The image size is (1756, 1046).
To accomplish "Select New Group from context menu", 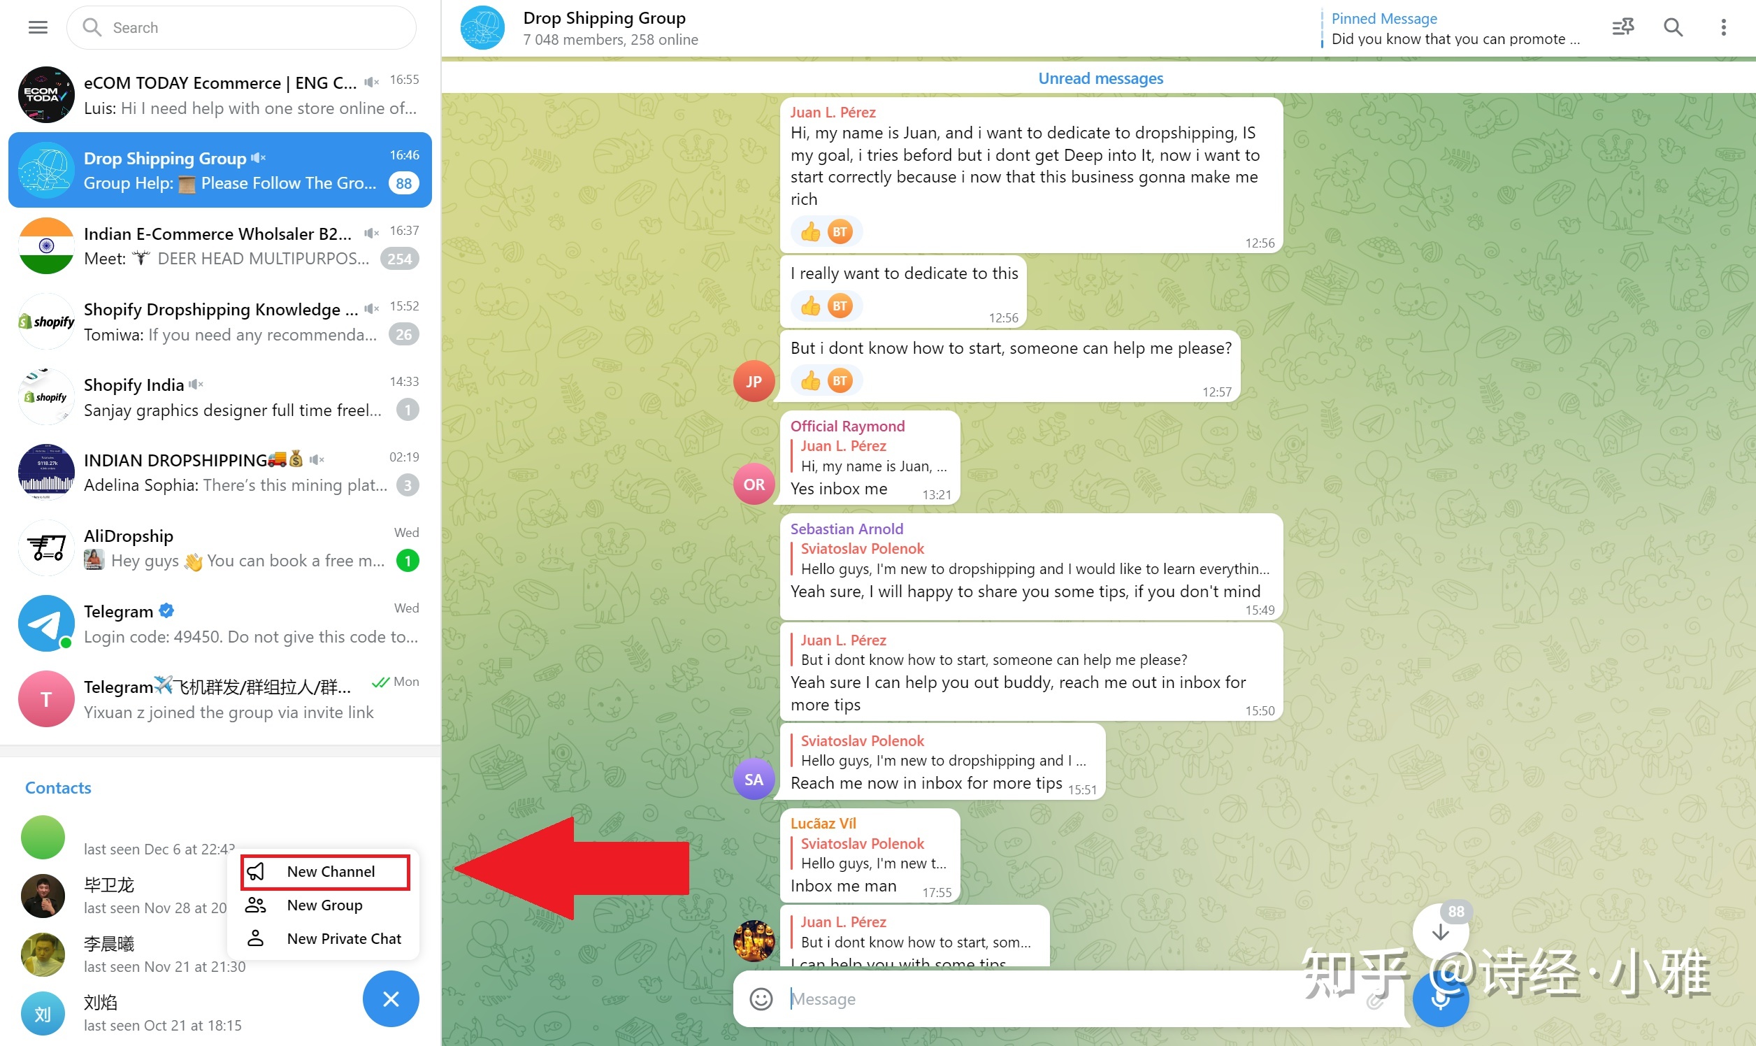I will pyautogui.click(x=325, y=904).
